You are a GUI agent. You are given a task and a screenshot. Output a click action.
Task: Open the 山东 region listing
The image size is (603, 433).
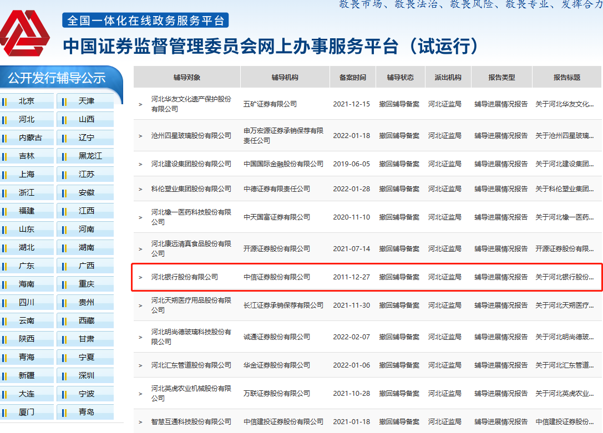(27, 230)
